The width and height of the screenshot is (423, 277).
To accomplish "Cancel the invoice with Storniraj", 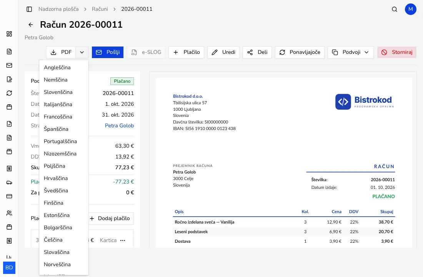I will click(397, 52).
